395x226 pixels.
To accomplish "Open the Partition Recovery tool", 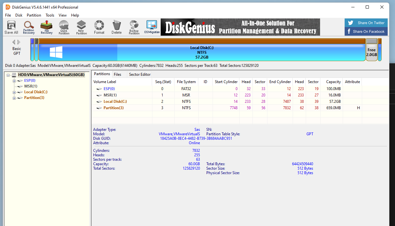I will (29, 27).
